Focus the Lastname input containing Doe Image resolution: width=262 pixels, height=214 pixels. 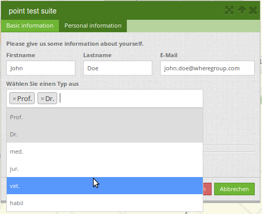[117, 68]
